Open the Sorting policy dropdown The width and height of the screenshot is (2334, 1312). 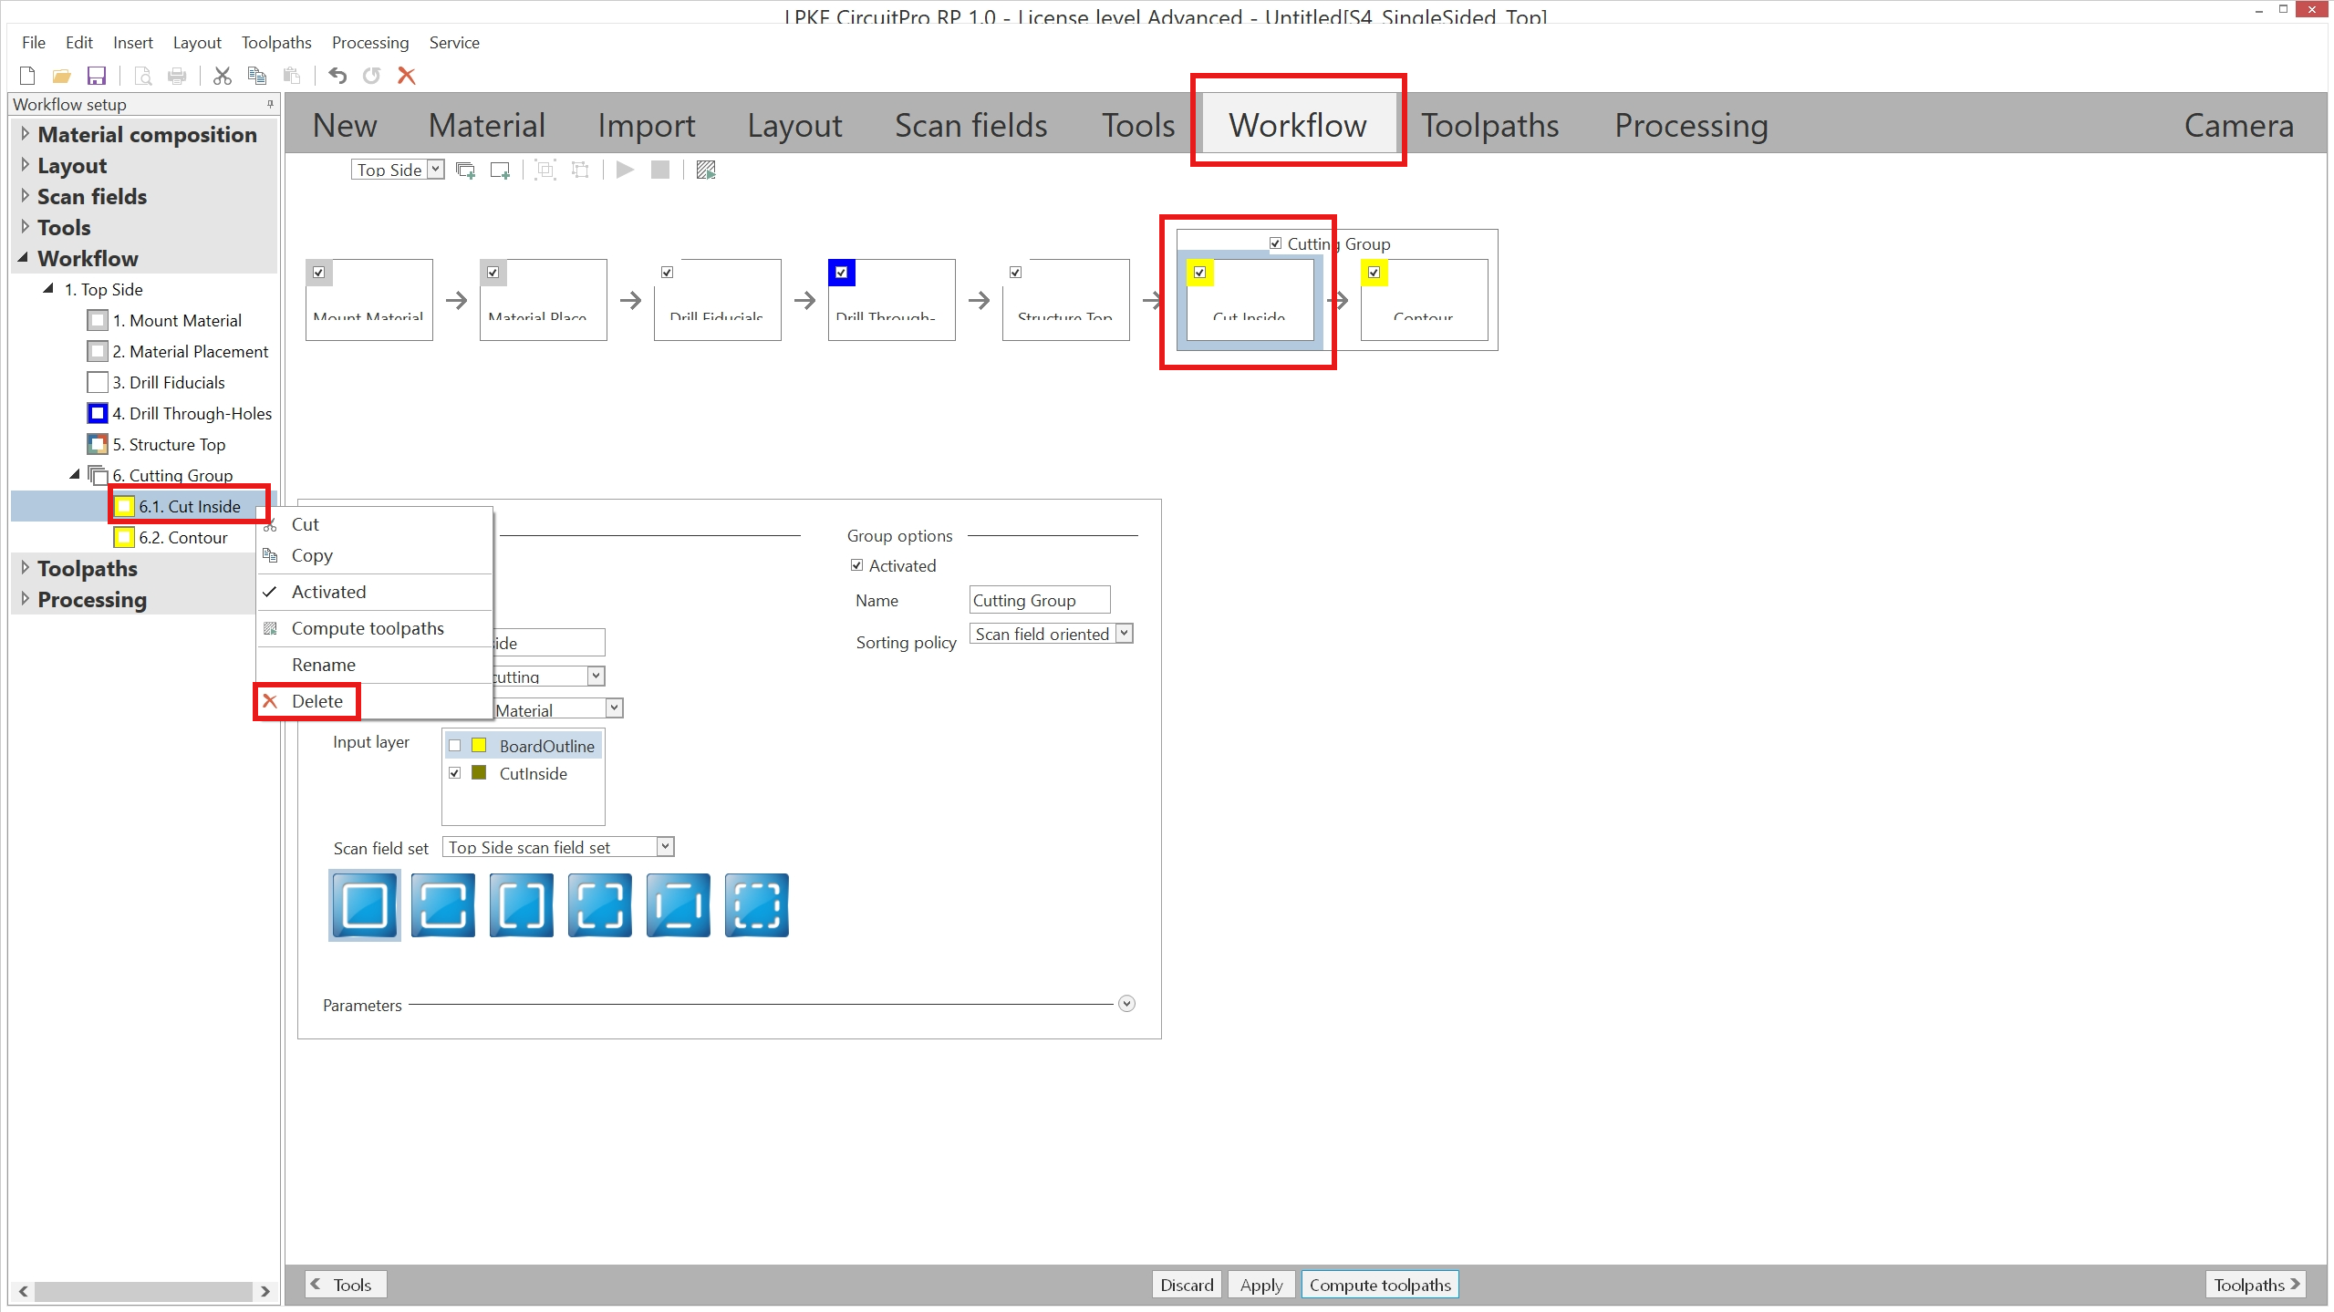click(x=1125, y=634)
